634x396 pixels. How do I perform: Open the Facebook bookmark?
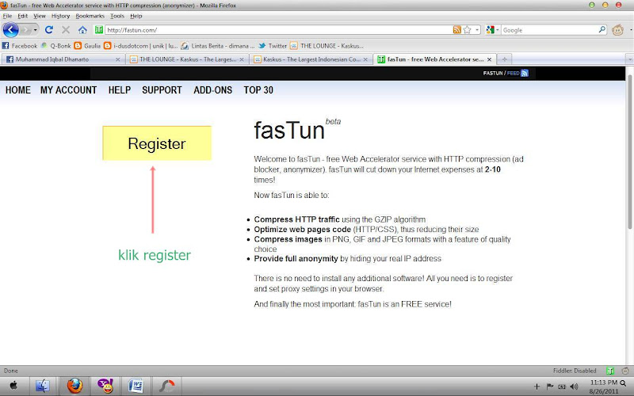[x=19, y=46]
